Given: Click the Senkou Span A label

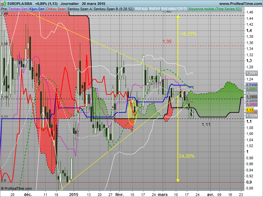Looking at the screenshot, I should (x=80, y=9).
